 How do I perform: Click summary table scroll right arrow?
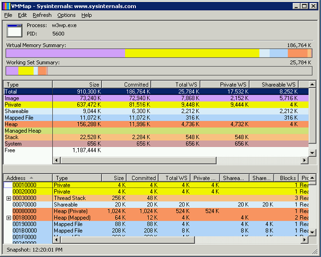pos(305,160)
